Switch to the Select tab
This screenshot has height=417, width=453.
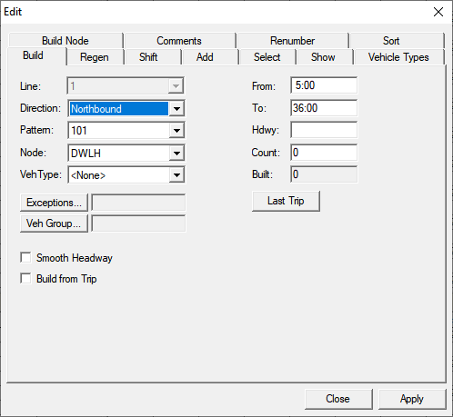click(x=267, y=57)
